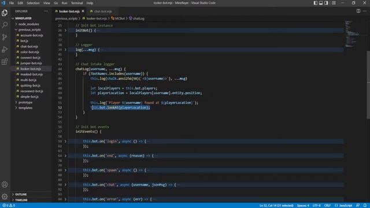This screenshot has width=370, height=208.
Task: Open the Accounts menu icon
Action: [x=5, y=184]
